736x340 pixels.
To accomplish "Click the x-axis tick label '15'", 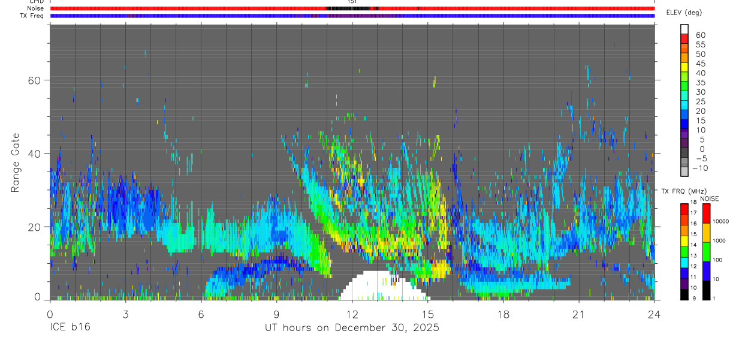I will 427,314.
